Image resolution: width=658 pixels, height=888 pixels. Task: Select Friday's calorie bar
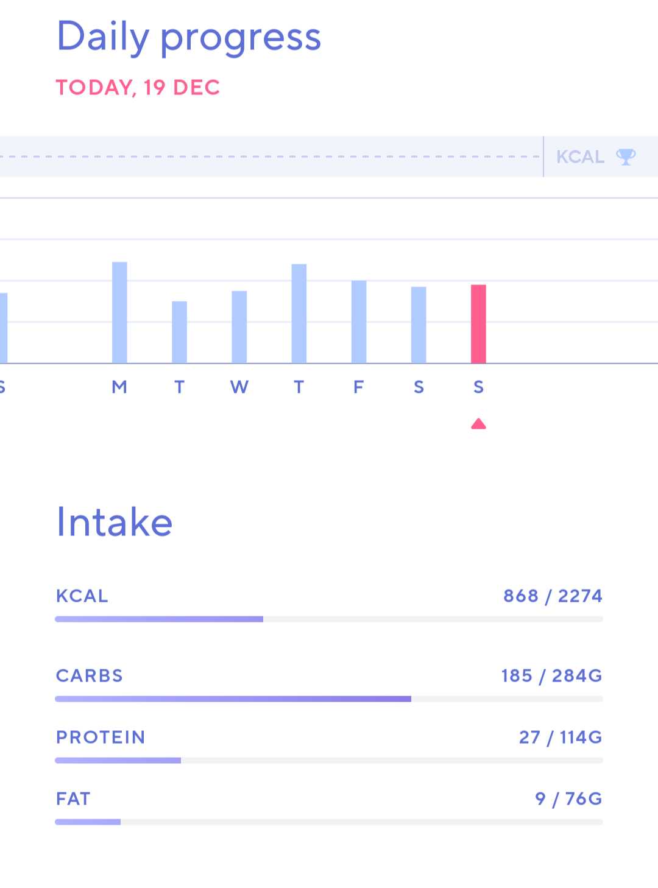click(x=359, y=322)
